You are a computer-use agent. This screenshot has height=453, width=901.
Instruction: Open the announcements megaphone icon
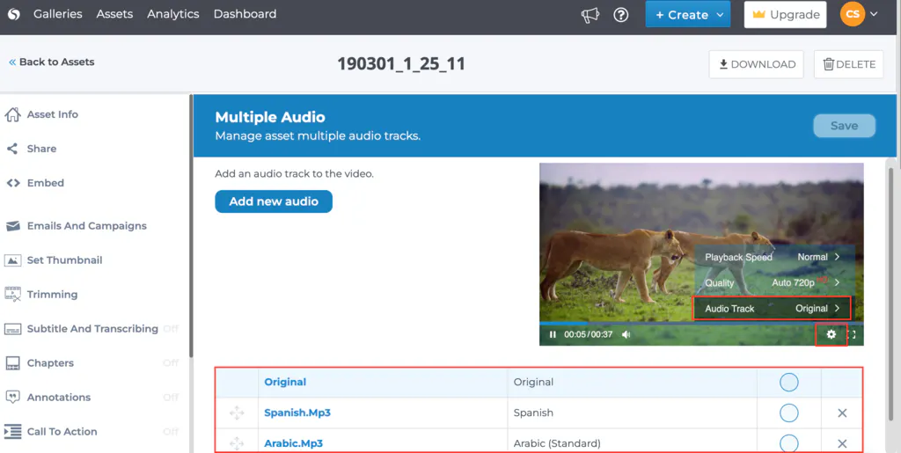pyautogui.click(x=590, y=15)
